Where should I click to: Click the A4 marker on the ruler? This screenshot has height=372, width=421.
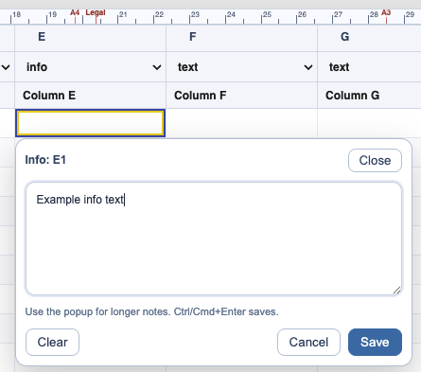[x=75, y=13]
